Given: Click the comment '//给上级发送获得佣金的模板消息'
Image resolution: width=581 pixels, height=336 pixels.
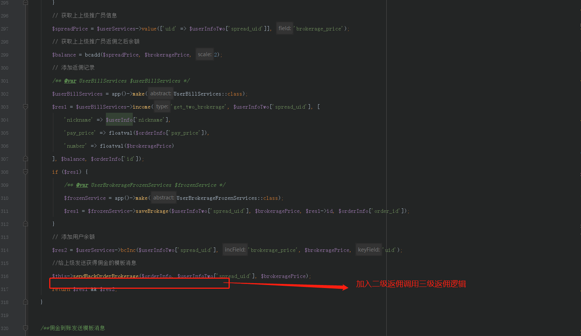Looking at the screenshot, I should (94, 263).
